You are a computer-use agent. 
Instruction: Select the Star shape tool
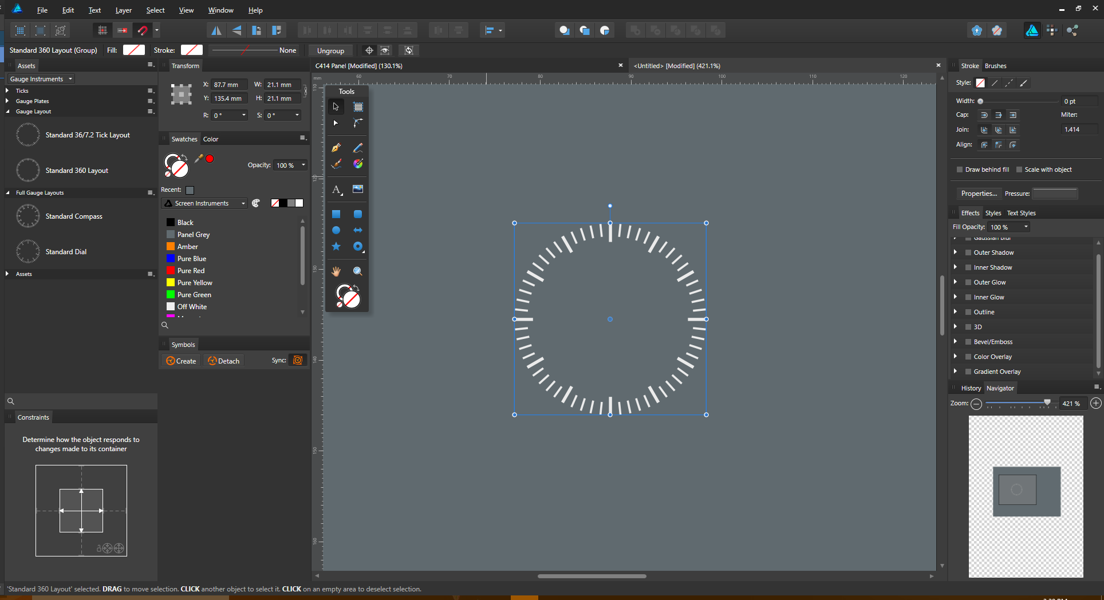(x=336, y=246)
